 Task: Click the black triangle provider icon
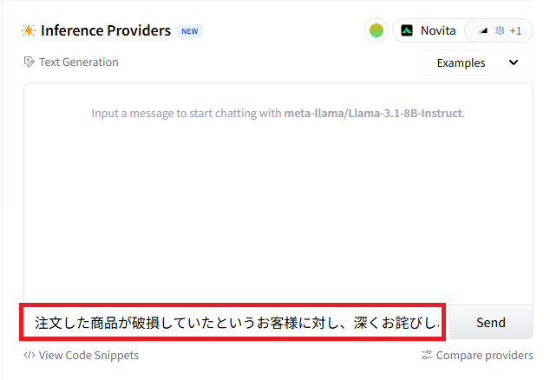coord(483,31)
